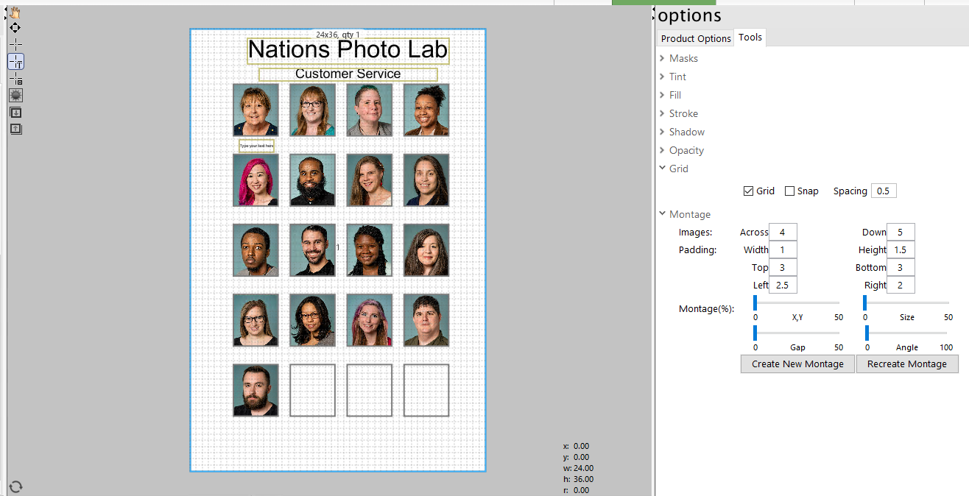
Task: Click the width value 'w: 24.00'
Action: (579, 468)
